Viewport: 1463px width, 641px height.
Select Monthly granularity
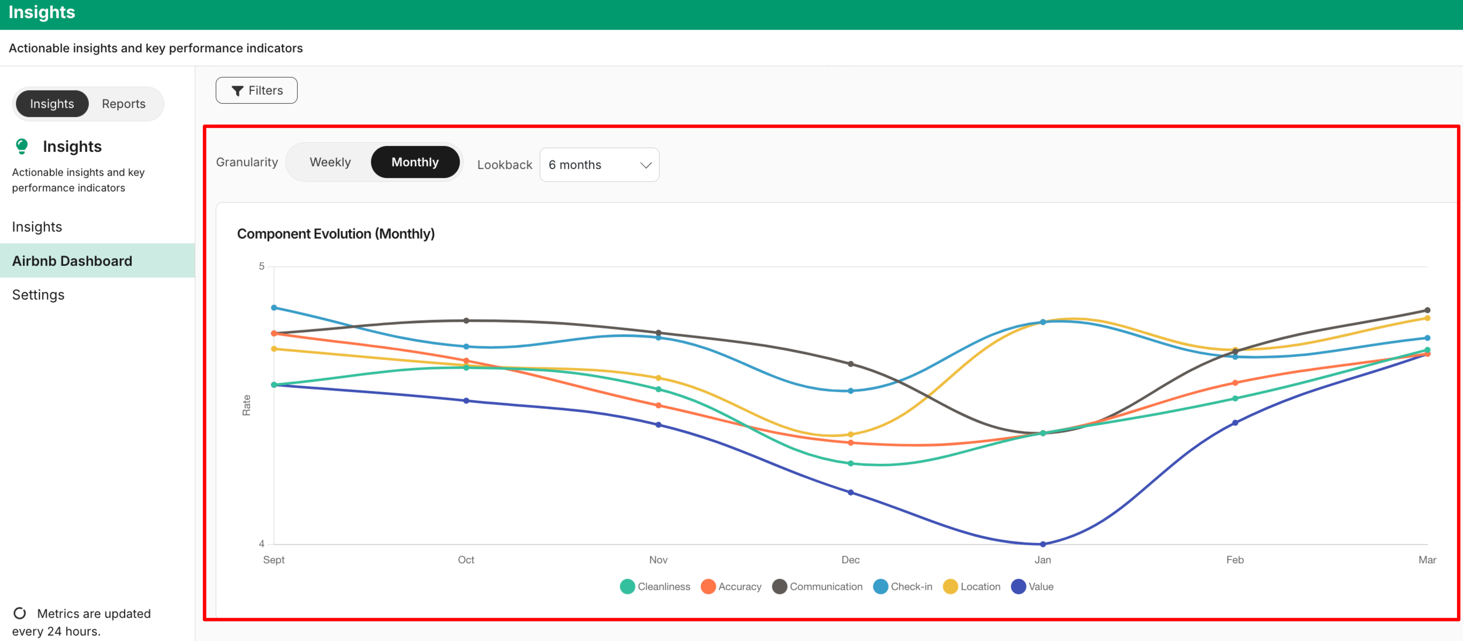[x=414, y=162]
